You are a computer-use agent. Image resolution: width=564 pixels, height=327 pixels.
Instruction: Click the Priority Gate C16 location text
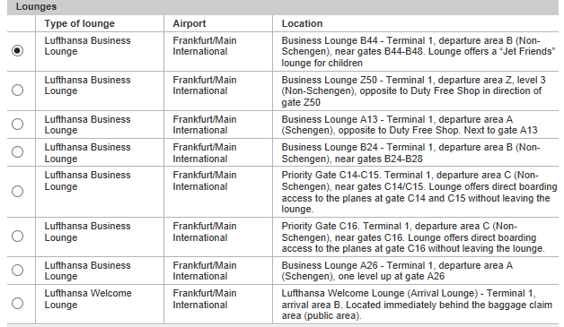pos(413,237)
